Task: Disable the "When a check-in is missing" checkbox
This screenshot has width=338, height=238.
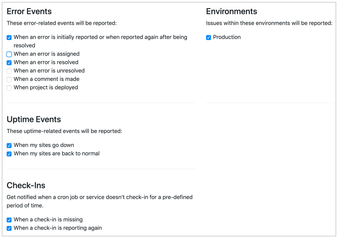Action: (x=9, y=220)
